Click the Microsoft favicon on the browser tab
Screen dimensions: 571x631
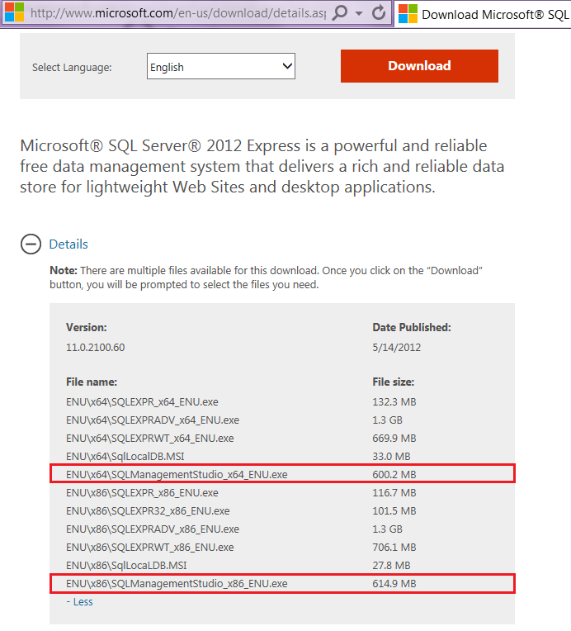(407, 13)
